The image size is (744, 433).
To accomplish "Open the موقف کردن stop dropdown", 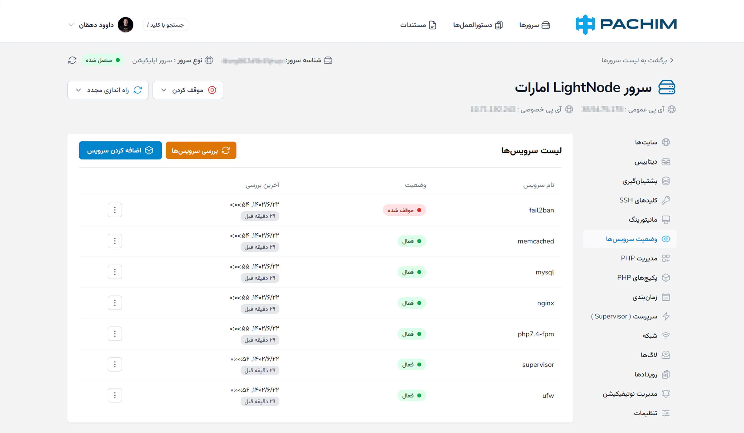I will coord(188,90).
